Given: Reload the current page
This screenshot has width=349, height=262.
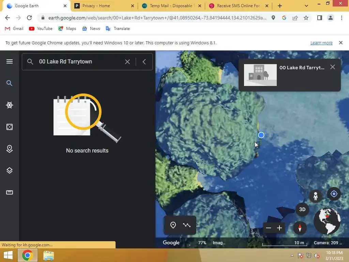Looking at the screenshot, I should point(29,18).
